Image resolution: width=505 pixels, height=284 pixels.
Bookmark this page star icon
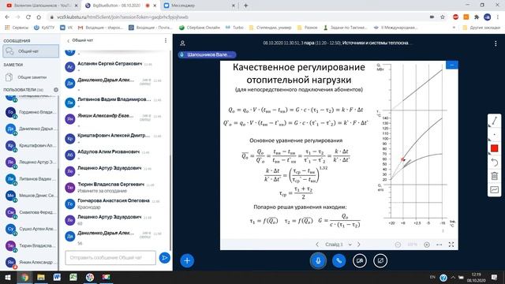[442, 17]
